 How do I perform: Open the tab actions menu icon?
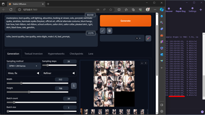[x=3, y=4]
